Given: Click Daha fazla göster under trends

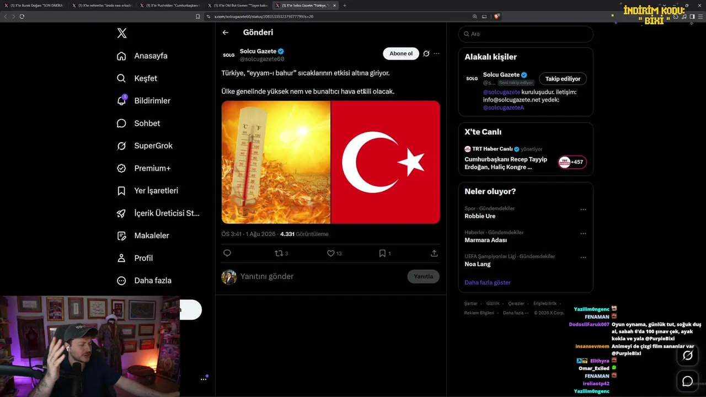Looking at the screenshot, I should (488, 282).
